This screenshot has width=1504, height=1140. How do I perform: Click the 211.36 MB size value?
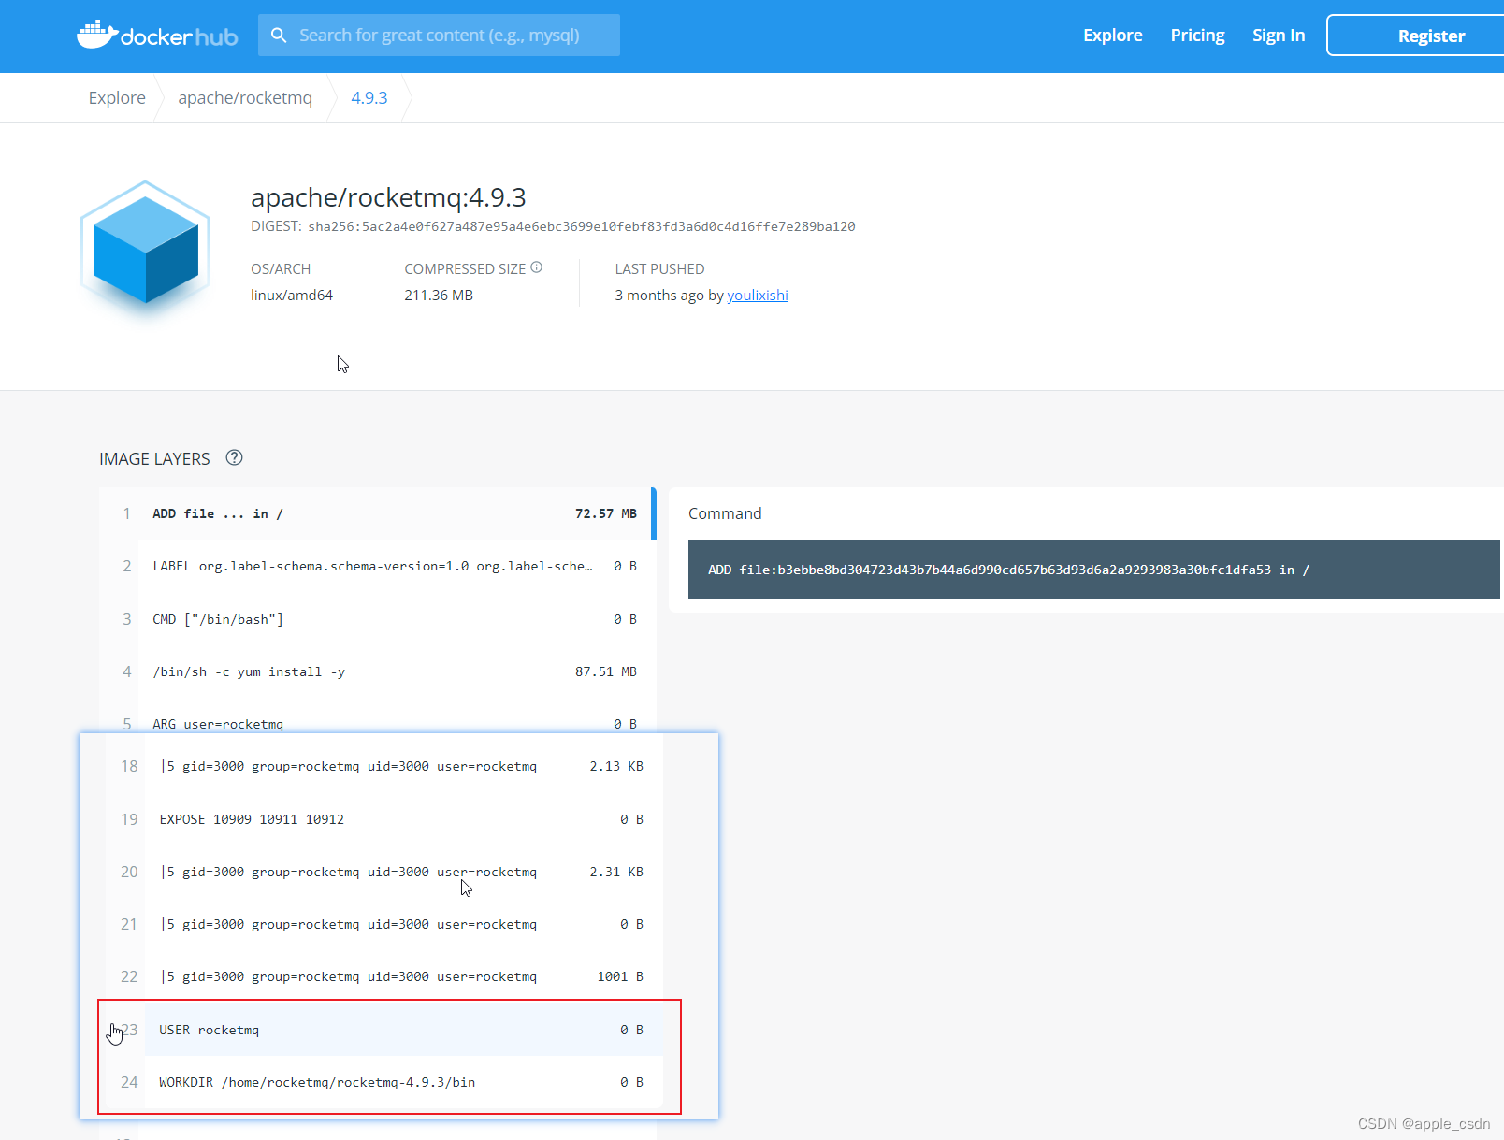(439, 296)
